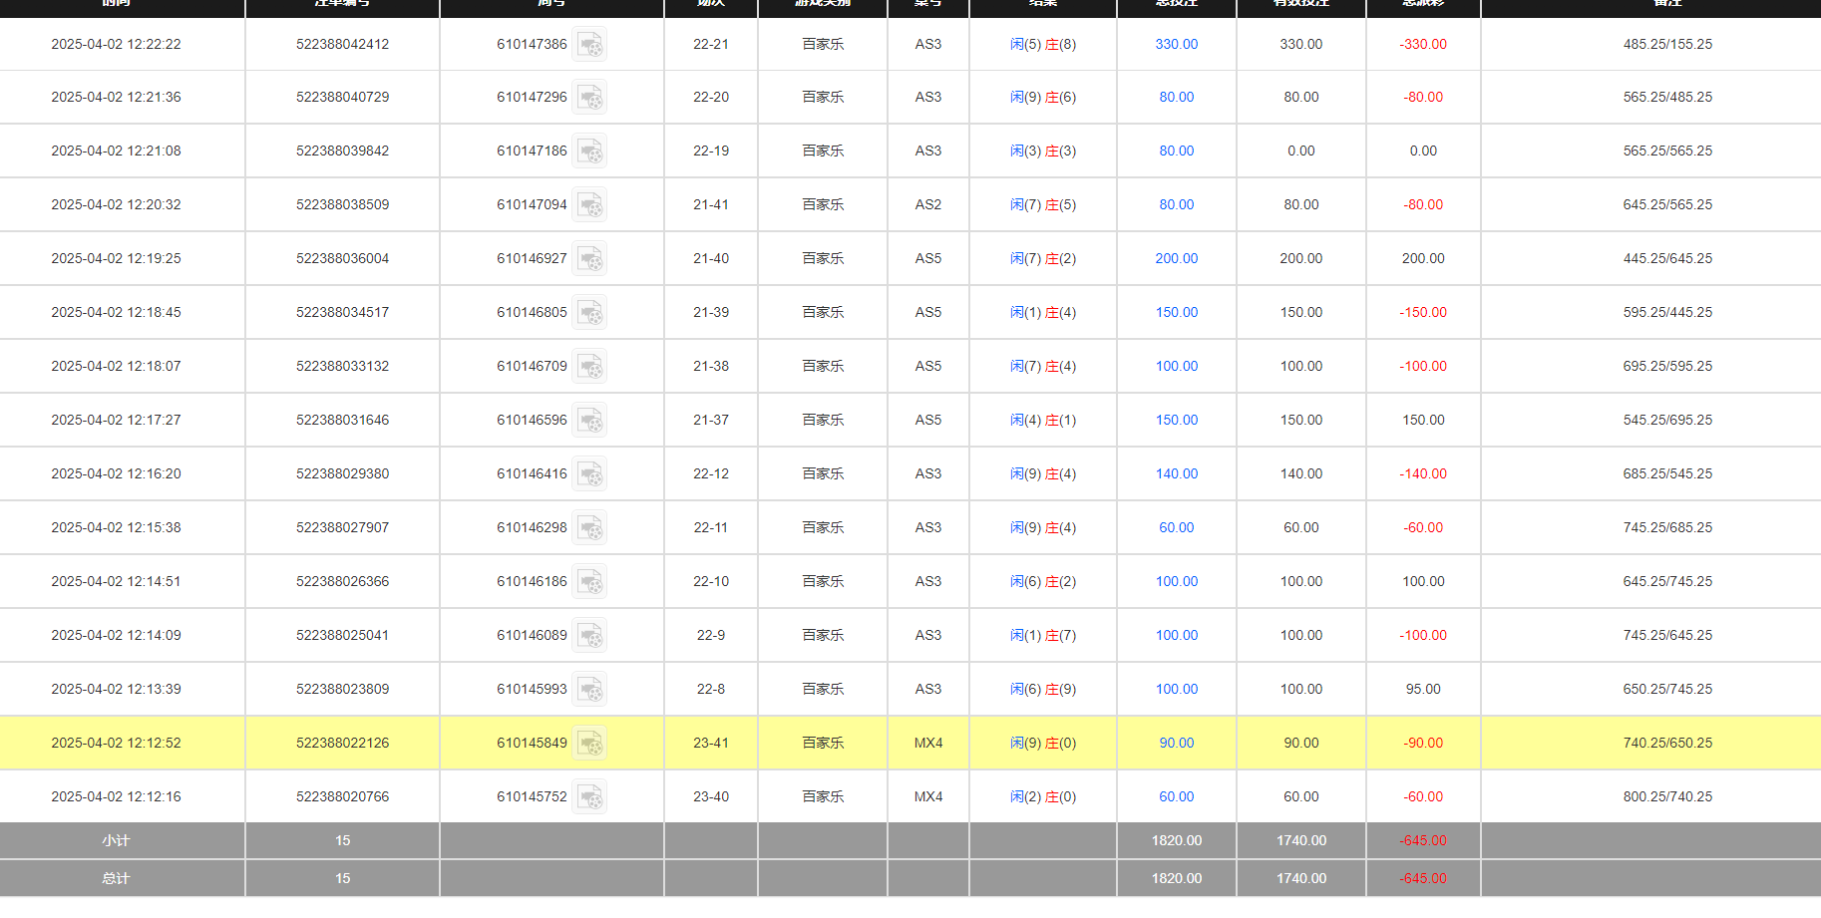Viewport: 1821px width, 918px height.
Task: Open replay icon for round 610146709
Action: pos(589,367)
